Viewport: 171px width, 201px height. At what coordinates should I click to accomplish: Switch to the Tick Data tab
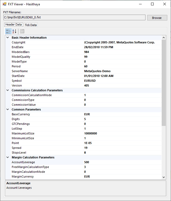pos(31,25)
